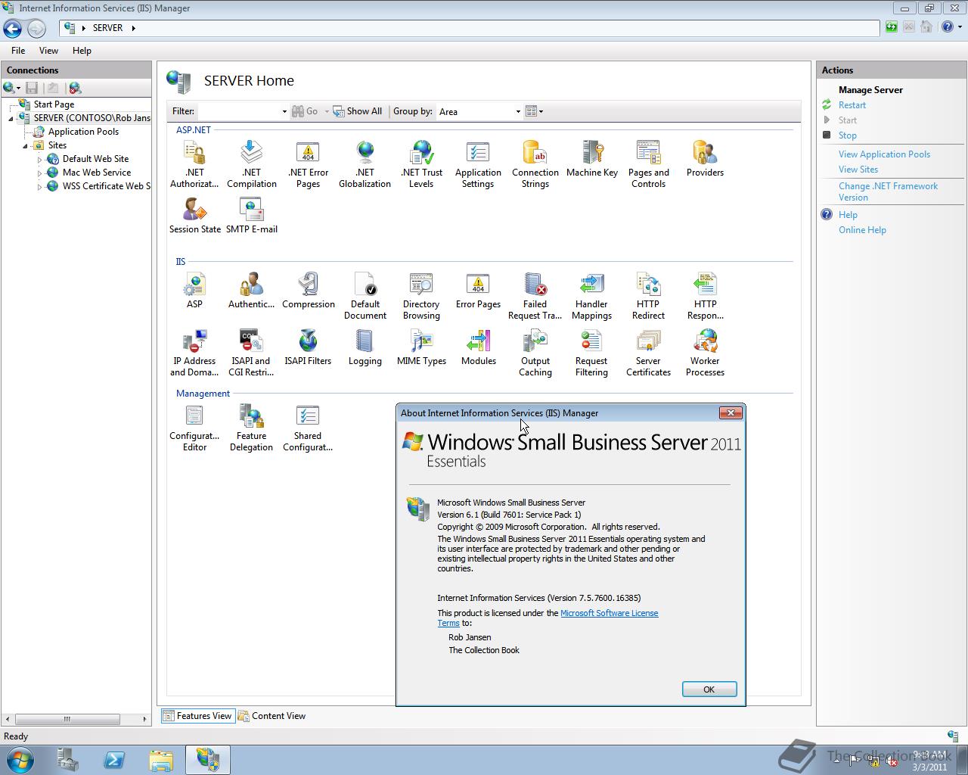Viewport: 968px width, 775px height.
Task: Click Restart in Actions pane
Action: pos(852,105)
